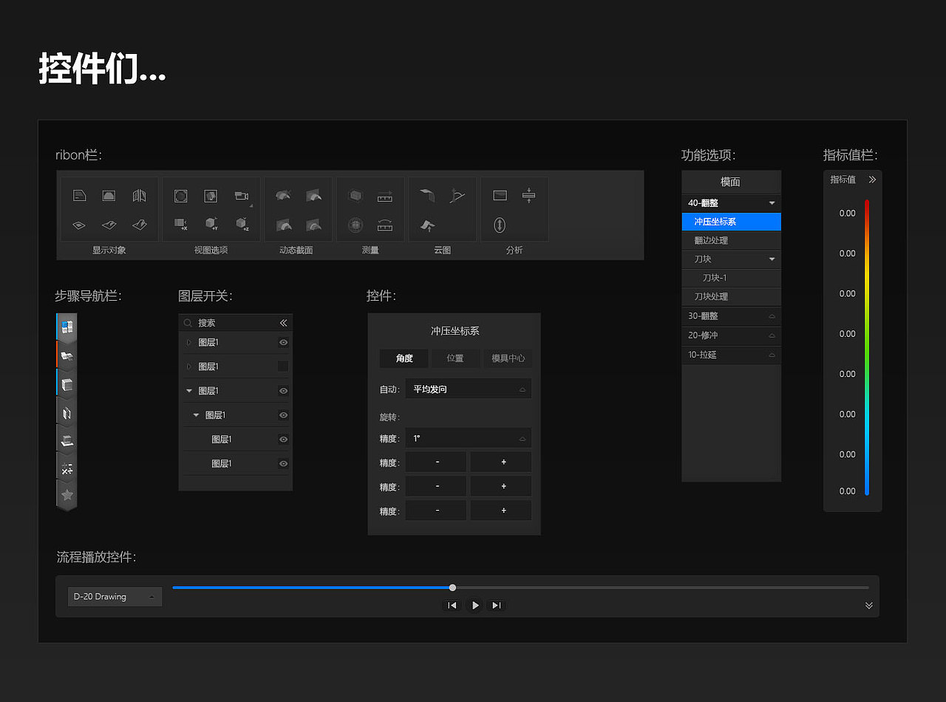Collapse the layer panel with double-left chevron
This screenshot has height=702, width=946.
tap(283, 323)
